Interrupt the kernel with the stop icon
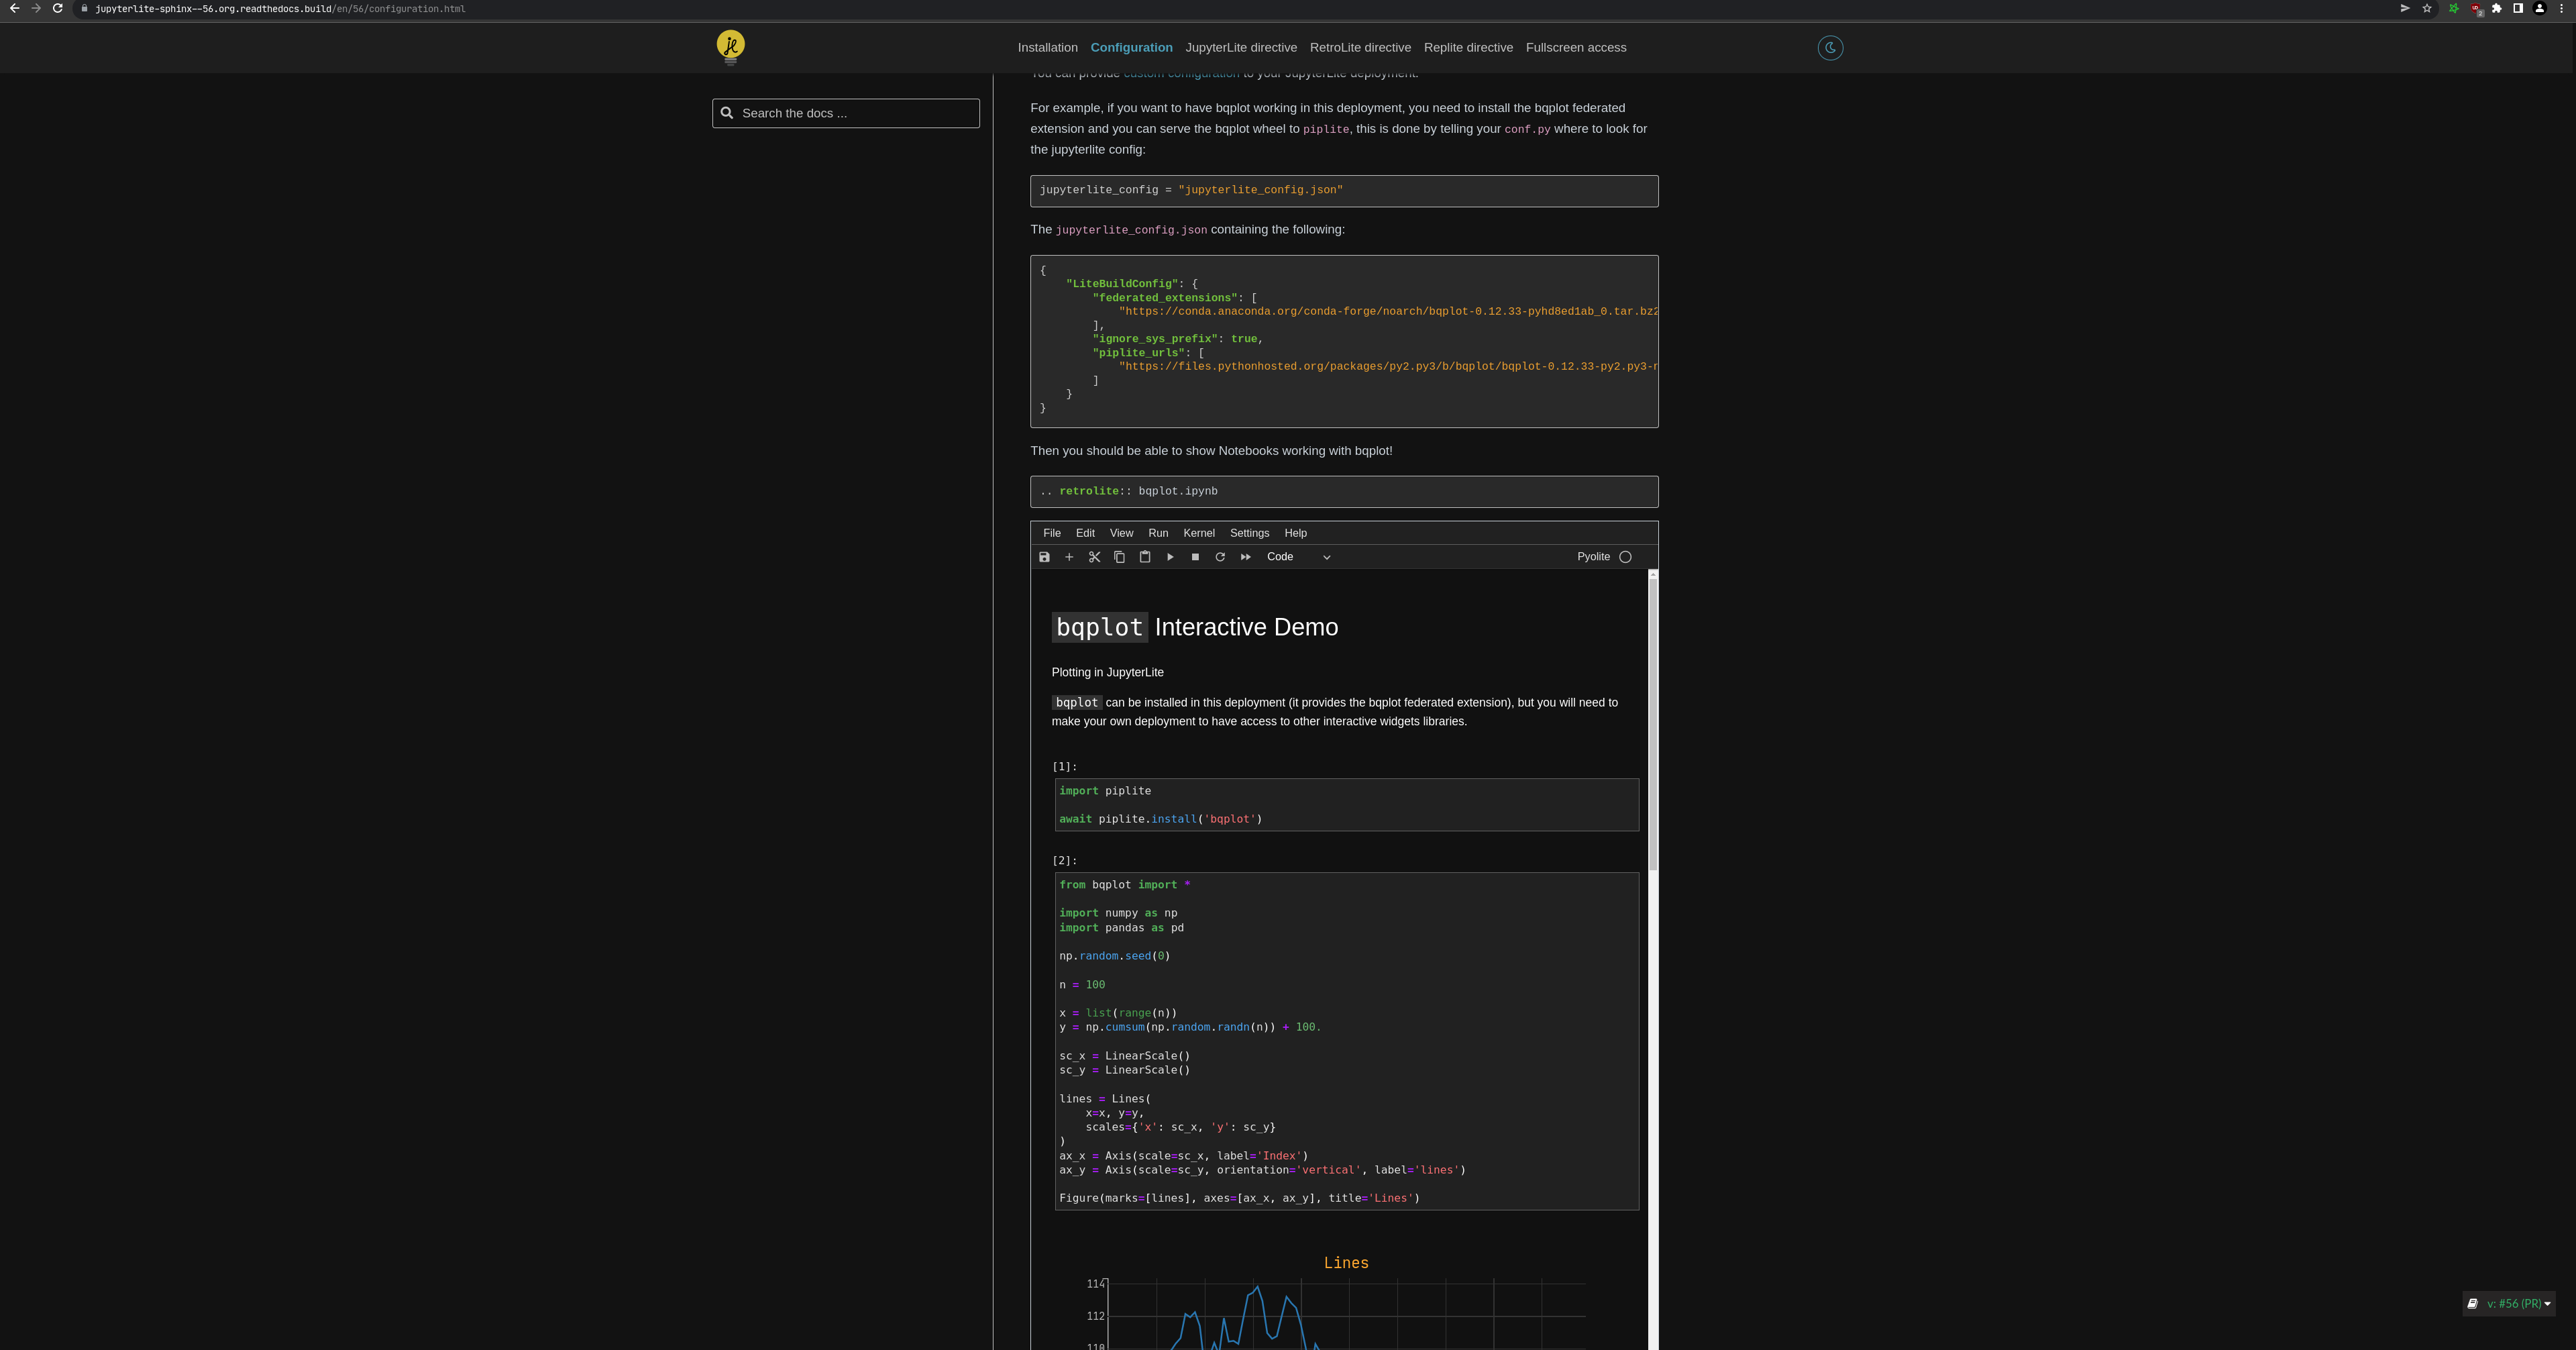2576x1350 pixels. point(1195,557)
